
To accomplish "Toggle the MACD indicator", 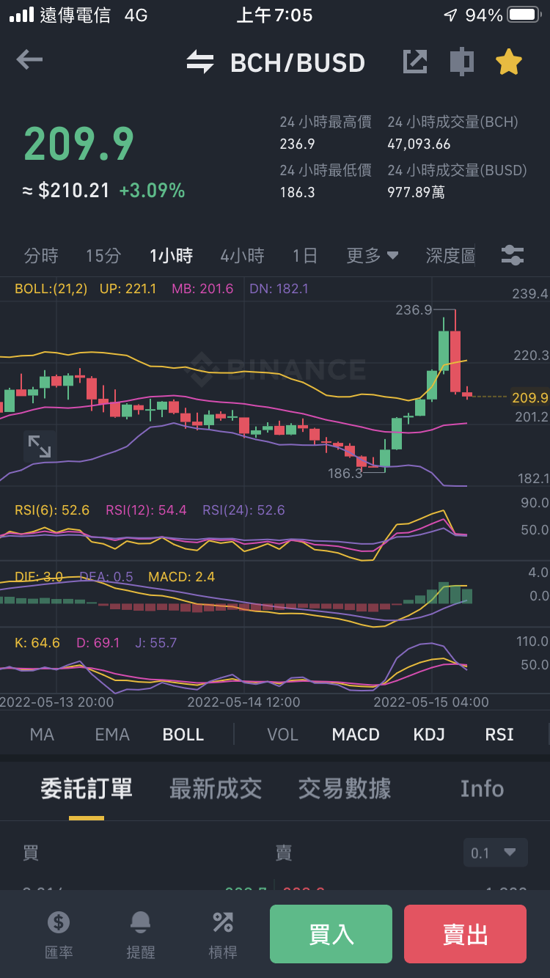I will [356, 735].
